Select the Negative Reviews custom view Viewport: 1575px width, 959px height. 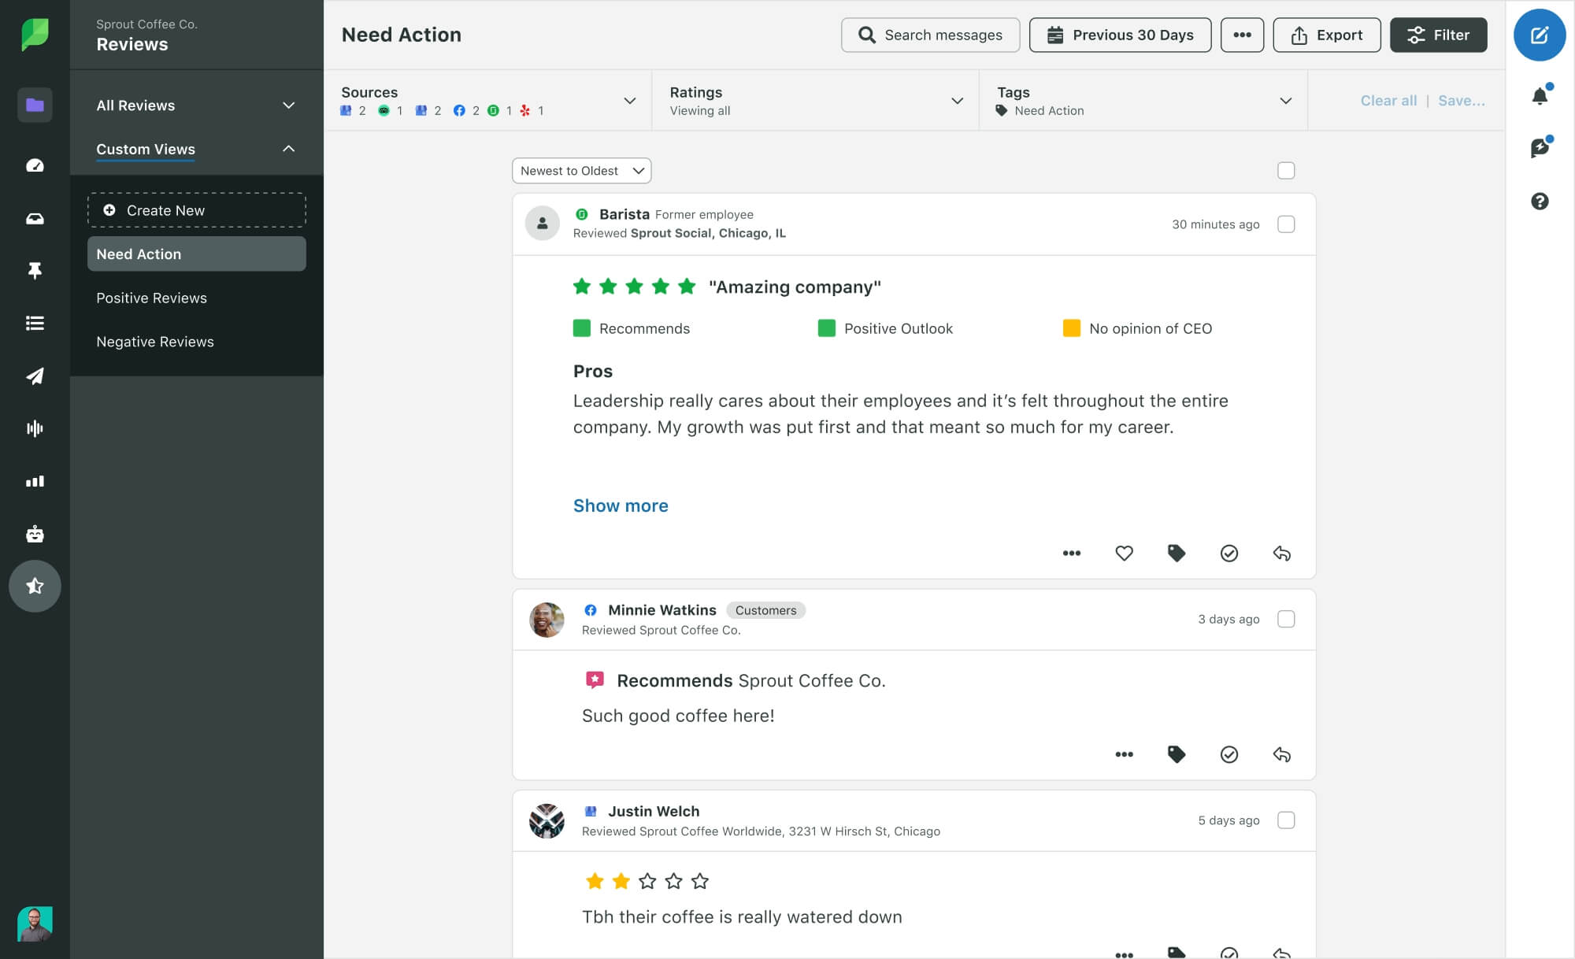point(155,342)
